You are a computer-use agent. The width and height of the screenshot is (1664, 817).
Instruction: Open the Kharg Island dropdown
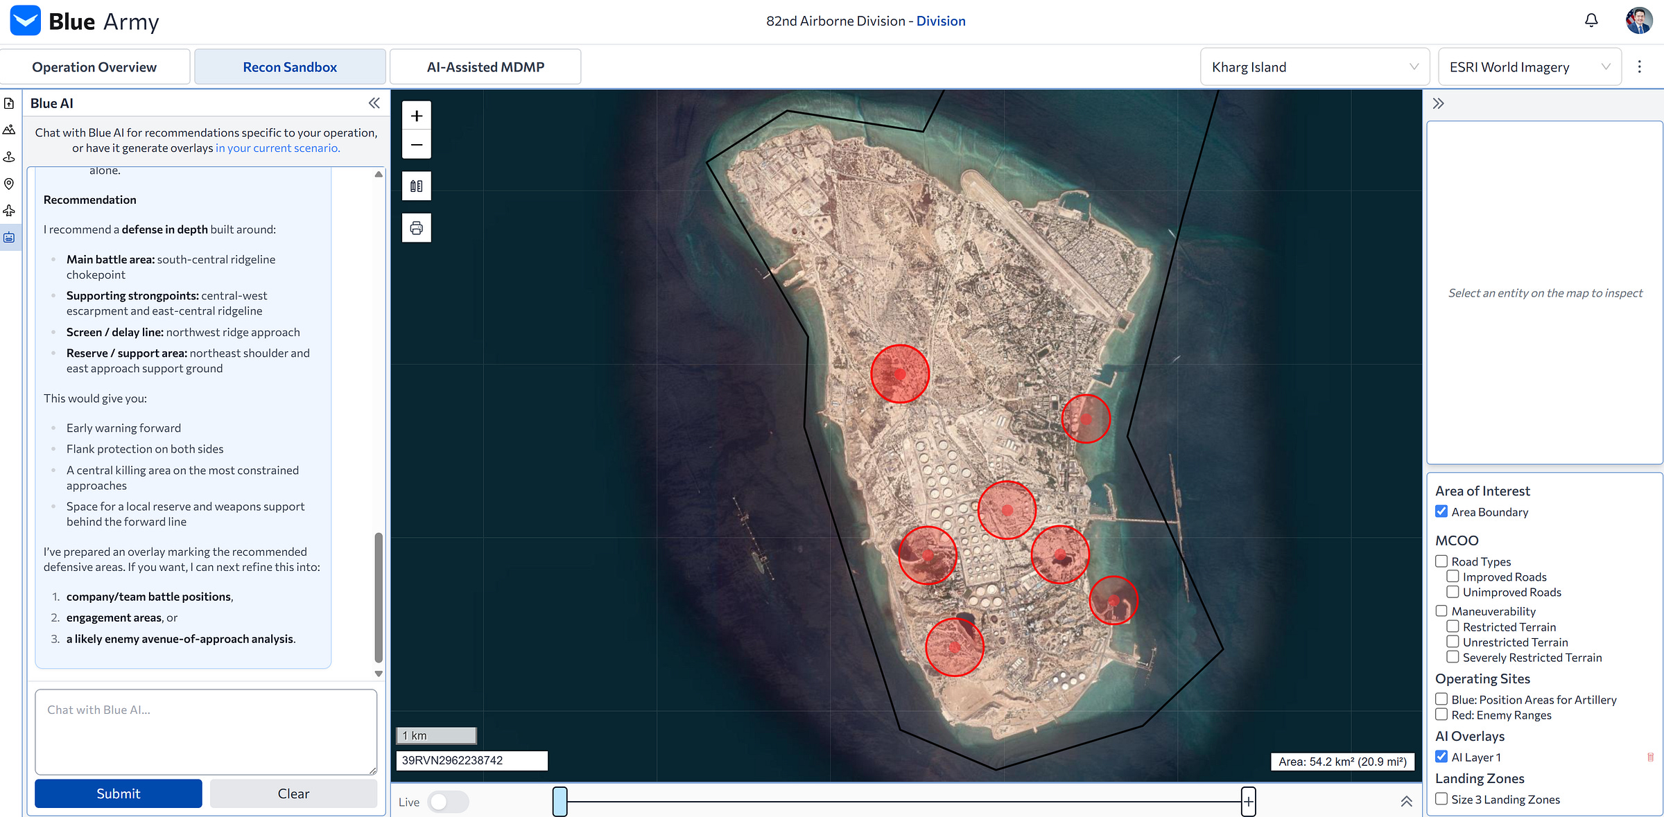click(x=1315, y=67)
